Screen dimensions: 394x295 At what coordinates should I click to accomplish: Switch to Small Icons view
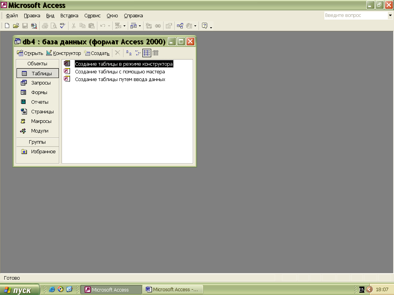click(x=138, y=53)
